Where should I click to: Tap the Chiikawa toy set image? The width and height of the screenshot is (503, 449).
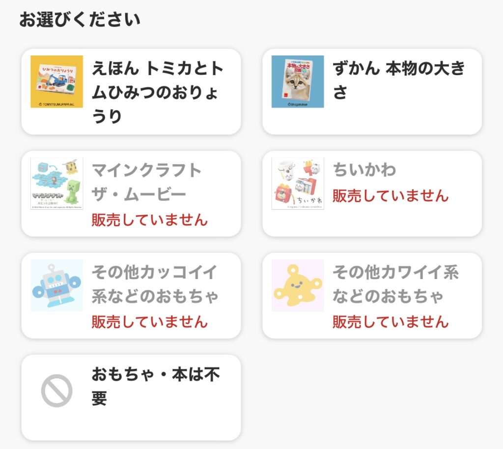298,183
